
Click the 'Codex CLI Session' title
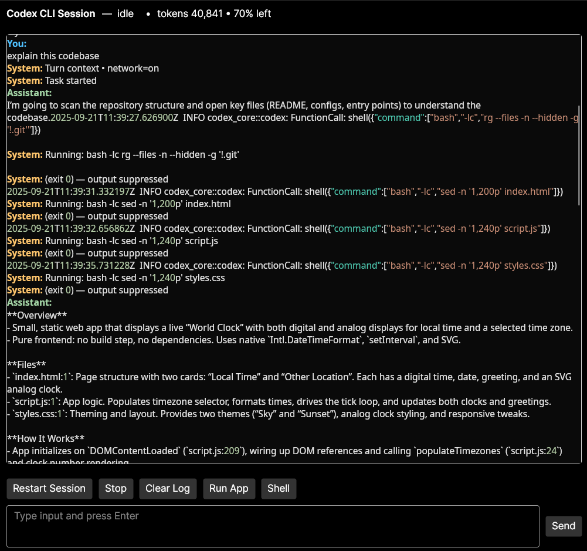pyautogui.click(x=50, y=13)
